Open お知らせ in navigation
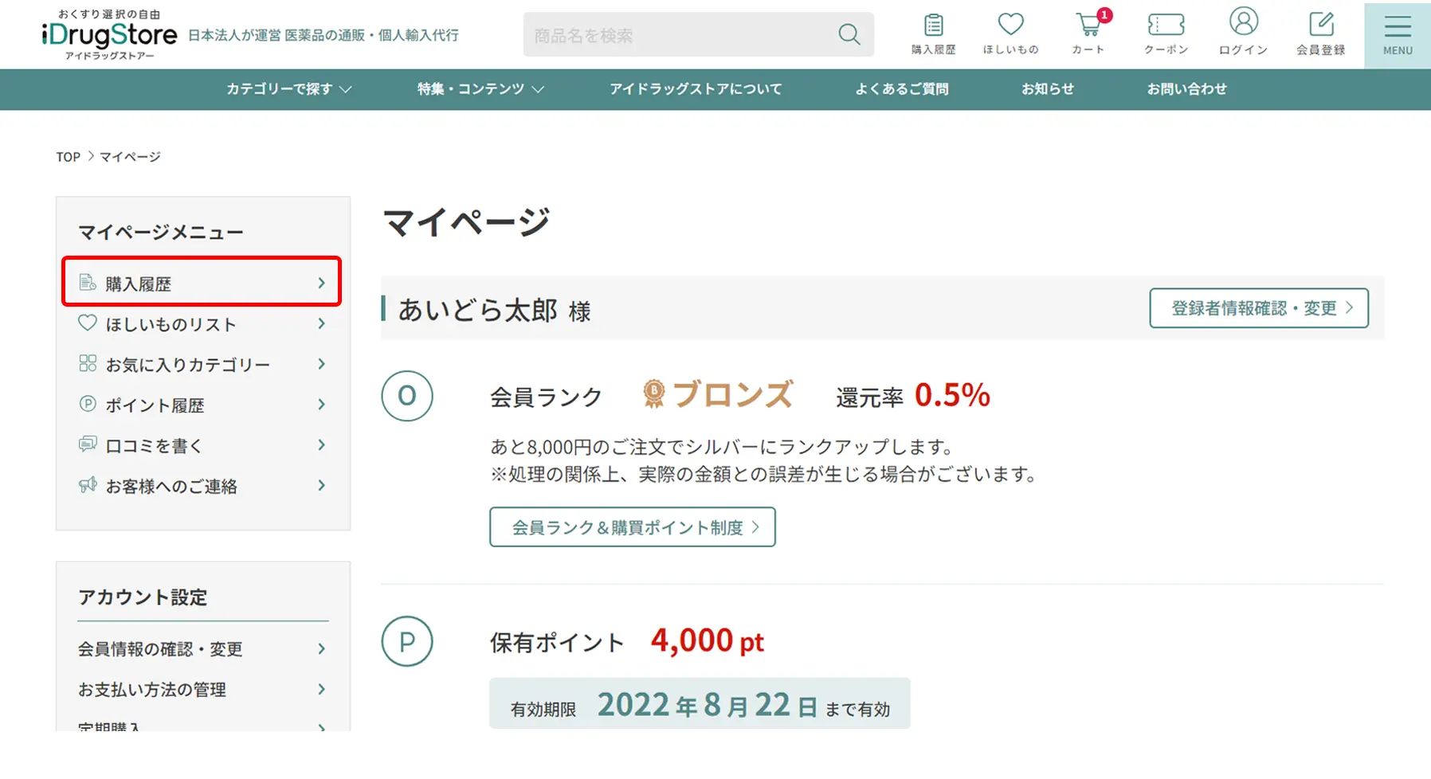This screenshot has width=1431, height=779. 1048,89
